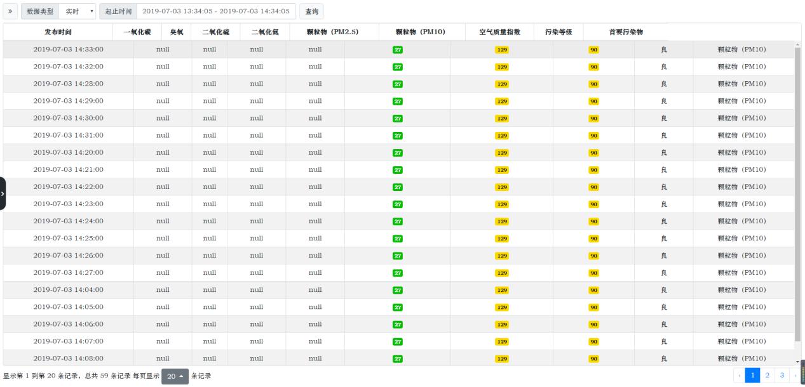Expand the left side panel arrow handle
Image resolution: width=805 pixels, height=387 pixels.
point(3,193)
